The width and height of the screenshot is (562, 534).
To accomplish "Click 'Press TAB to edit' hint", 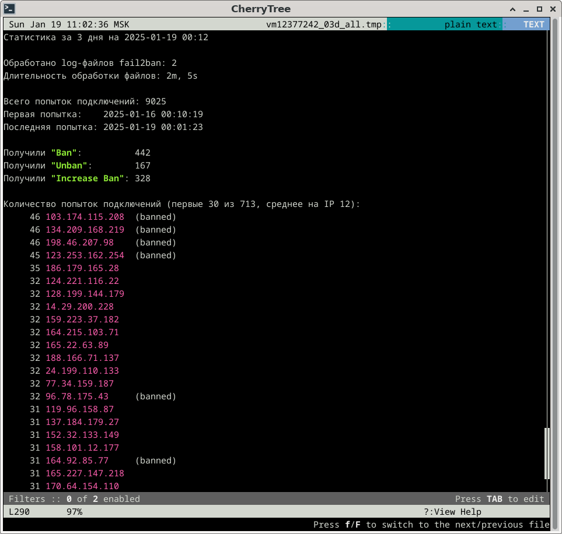I will (499, 499).
